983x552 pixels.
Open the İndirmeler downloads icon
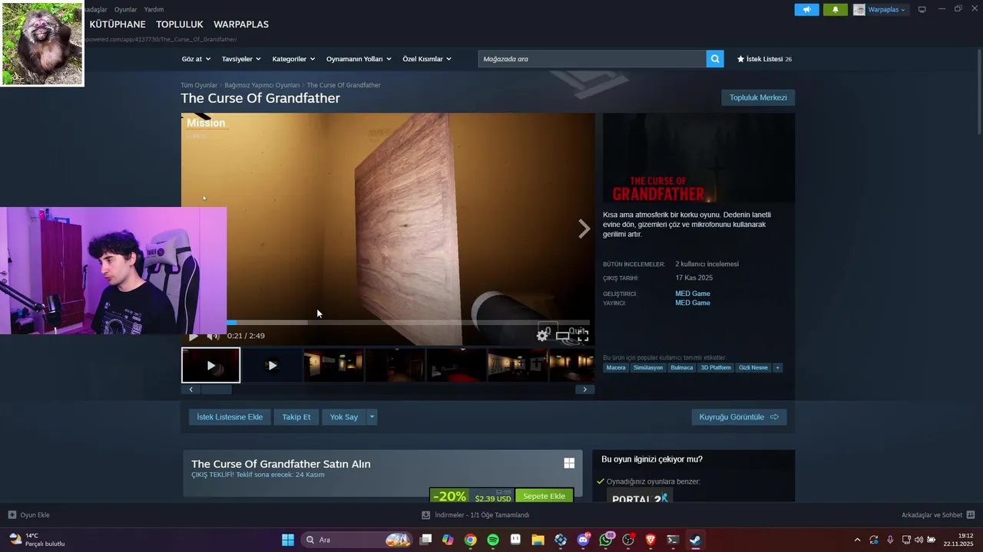[426, 515]
